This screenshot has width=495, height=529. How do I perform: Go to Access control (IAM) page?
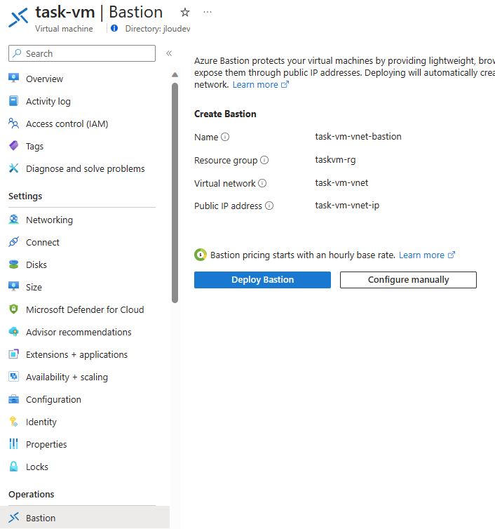tap(67, 123)
